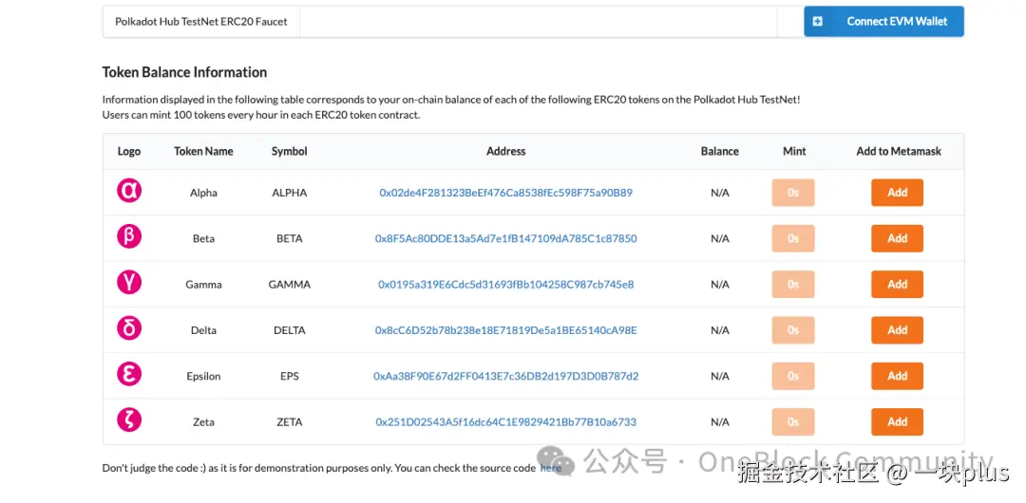The image size is (1026, 503).
Task: Mint tokens in the Gamma row
Action: coord(793,285)
